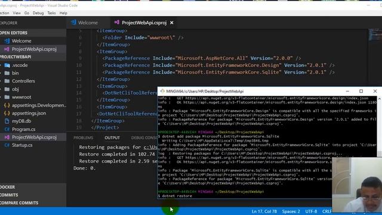Click the line 9 PackageReference AspNetCore.All text
This screenshot has height=215, width=382.
(202, 59)
